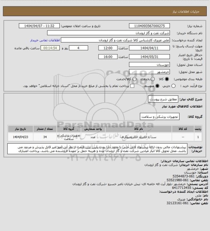Click the unit cell عدد

[x=93, y=137]
